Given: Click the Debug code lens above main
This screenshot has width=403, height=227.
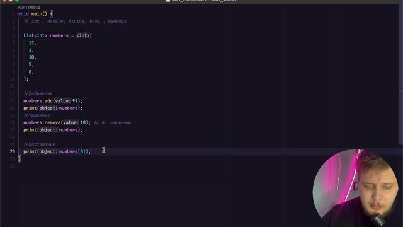Looking at the screenshot, I should [x=34, y=7].
